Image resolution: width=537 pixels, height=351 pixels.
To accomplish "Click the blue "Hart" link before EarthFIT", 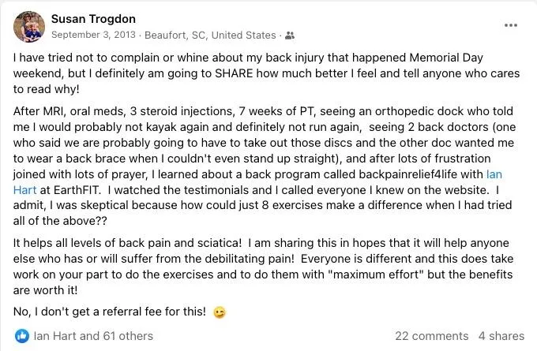I will pyautogui.click(x=24, y=190).
